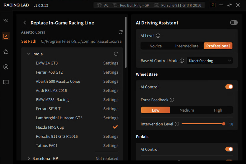
Task: Open Settings for Audi R8 LMS 2016
Action: click(111, 90)
